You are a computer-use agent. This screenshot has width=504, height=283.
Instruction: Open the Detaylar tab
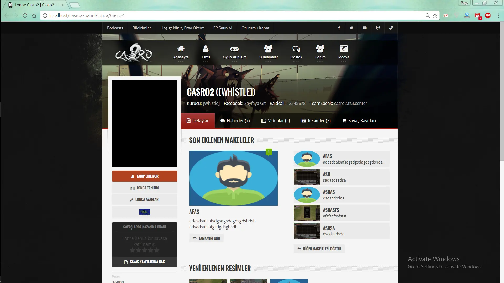(198, 121)
